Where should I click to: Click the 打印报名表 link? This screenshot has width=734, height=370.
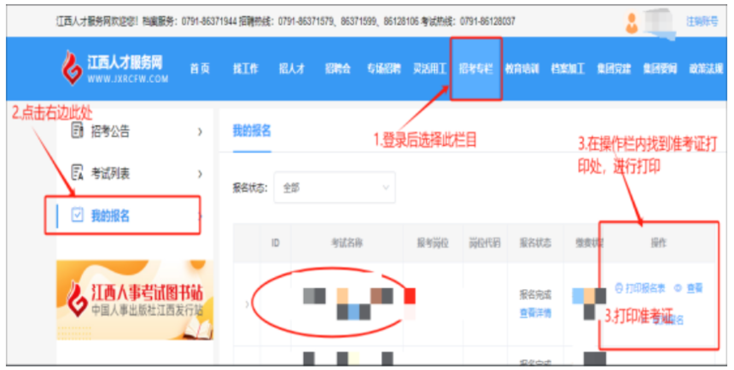644,289
